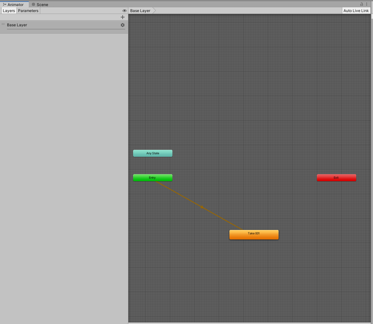Open Base Layer settings gear

click(123, 25)
